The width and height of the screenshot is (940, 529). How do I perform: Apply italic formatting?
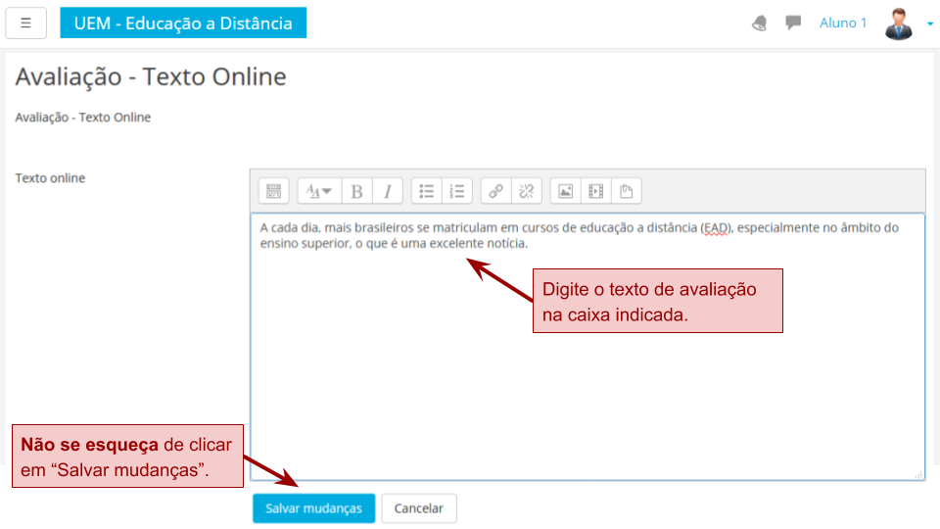pyautogui.click(x=387, y=191)
